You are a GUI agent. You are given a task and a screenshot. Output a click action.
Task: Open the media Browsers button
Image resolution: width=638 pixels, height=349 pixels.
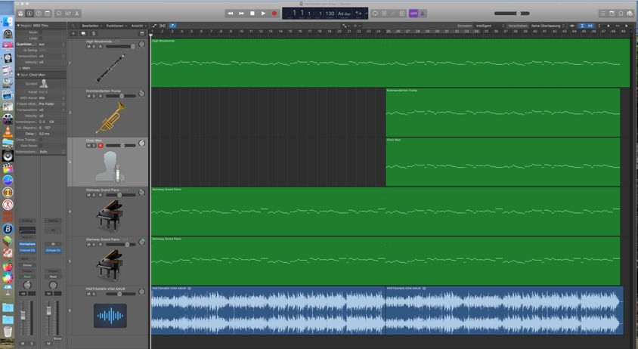click(x=630, y=14)
